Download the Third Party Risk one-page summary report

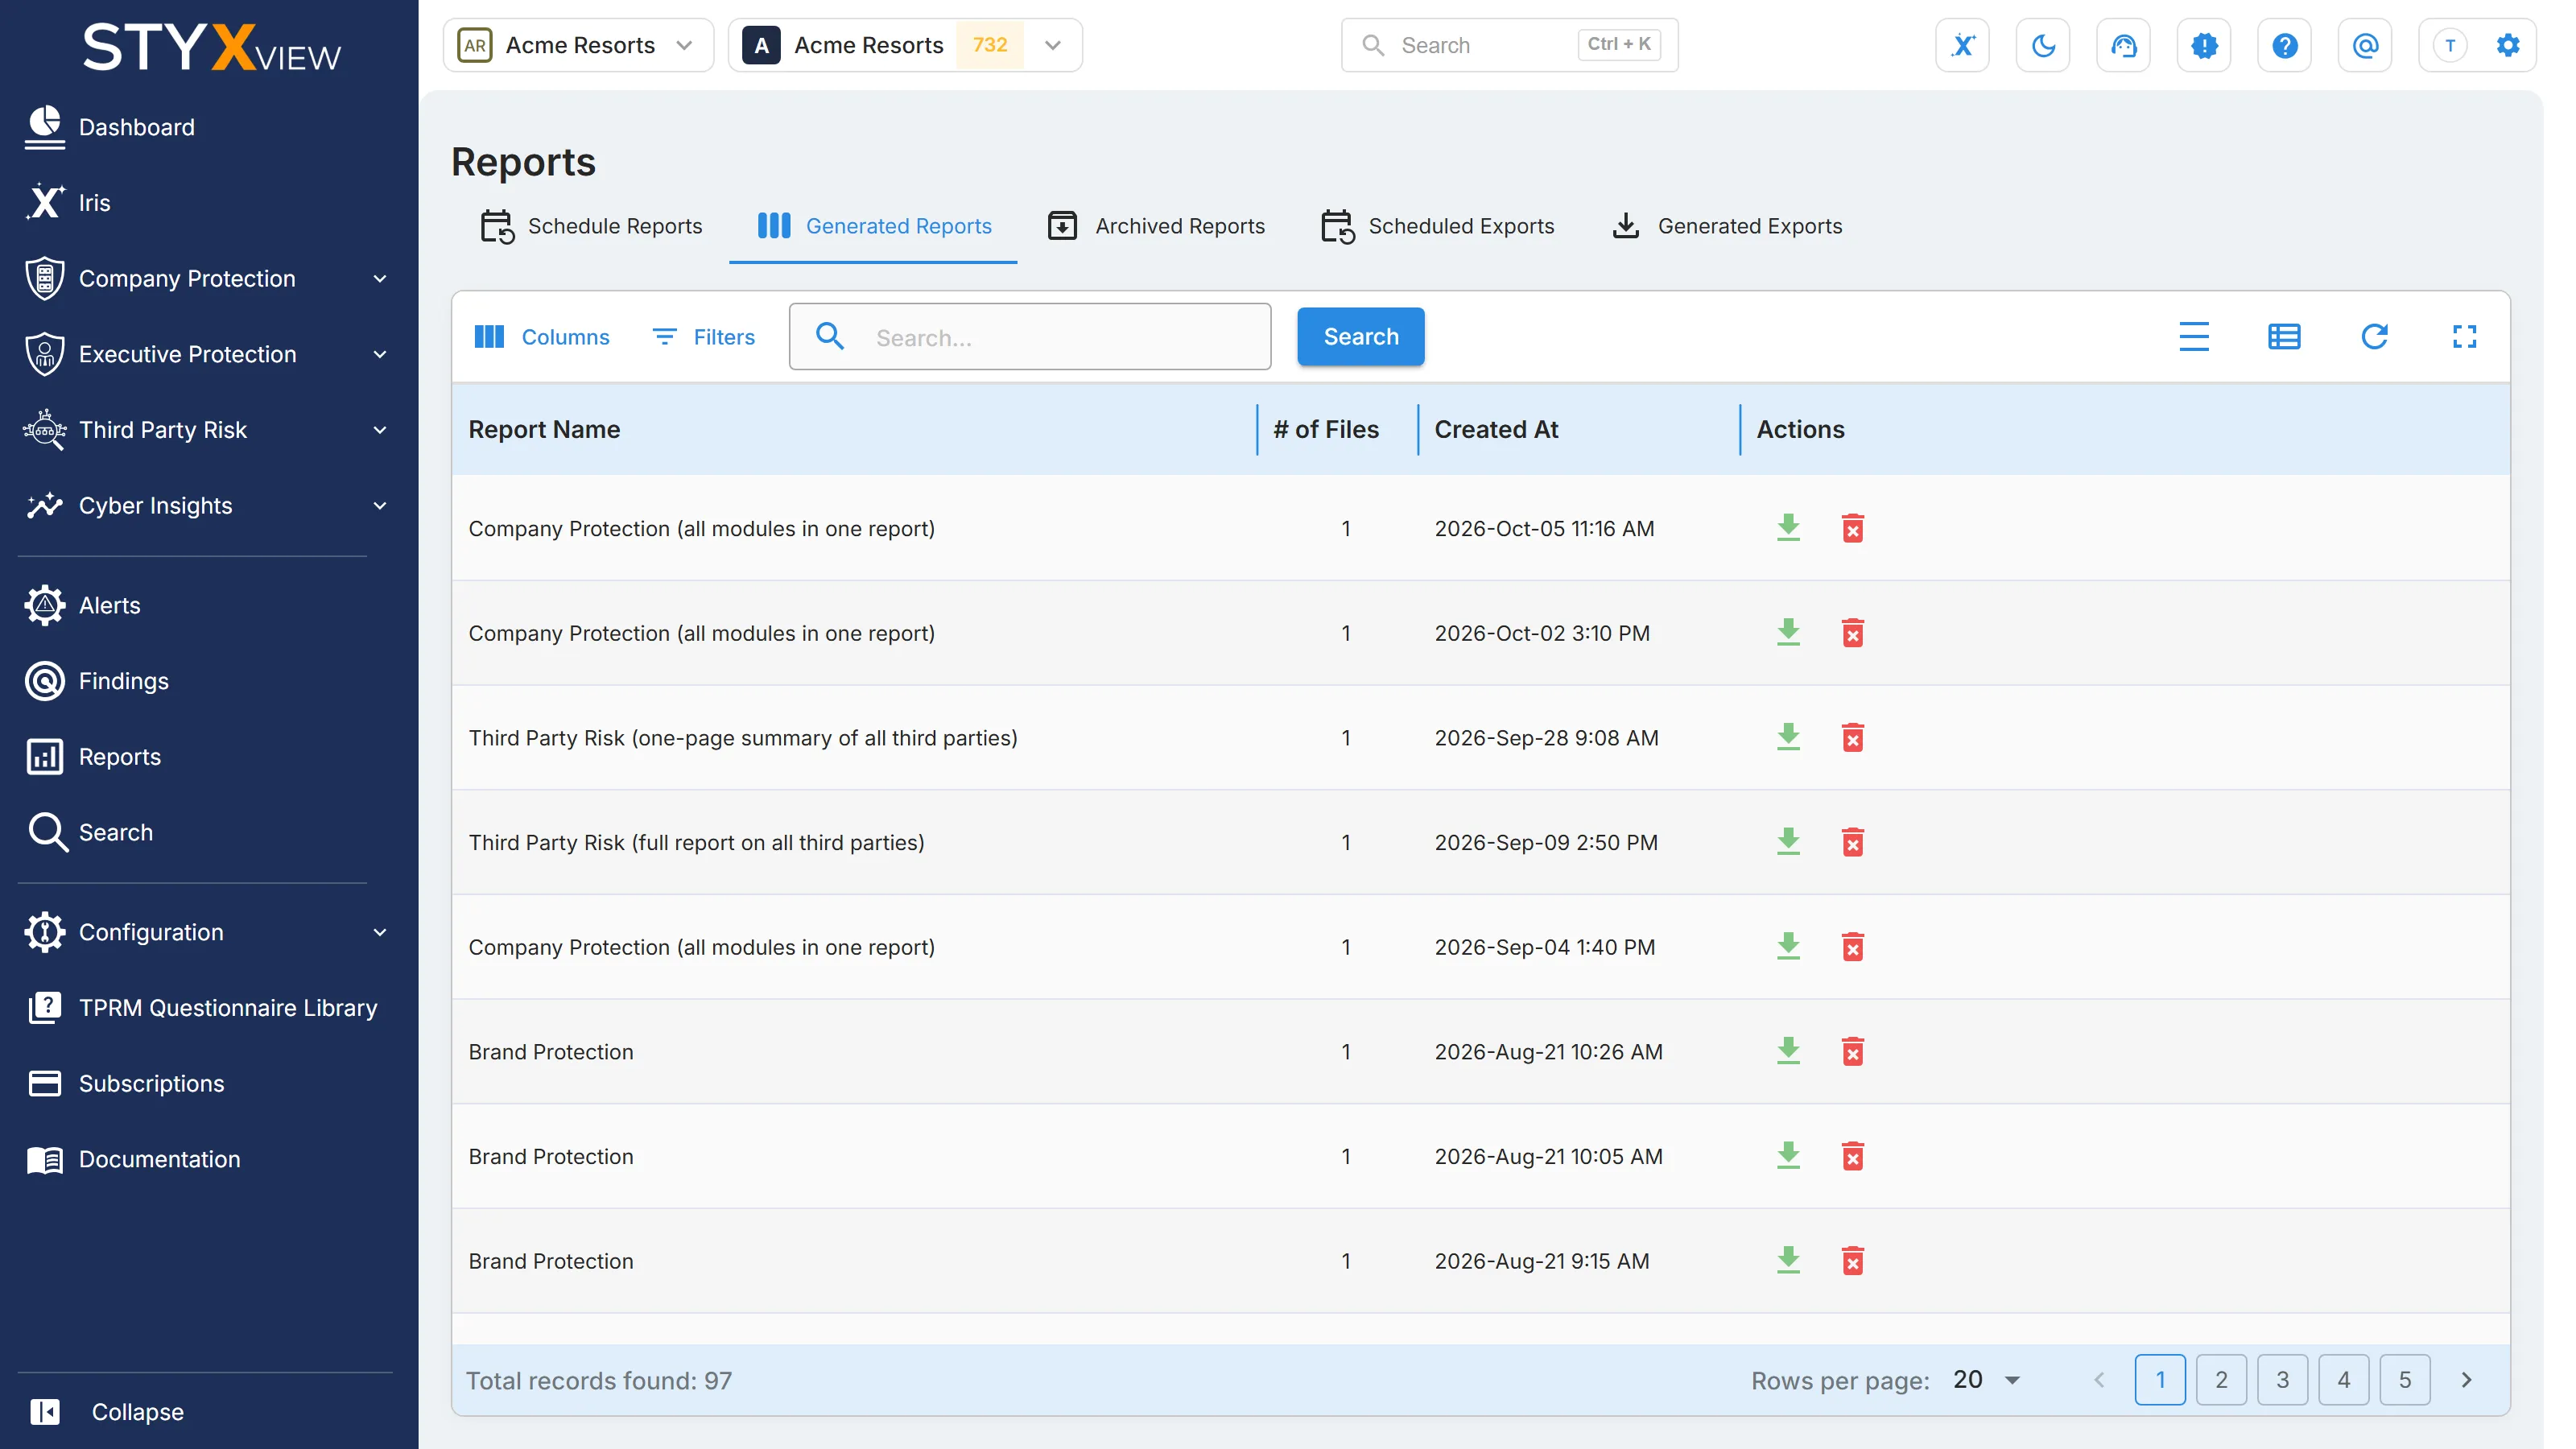click(x=1788, y=737)
